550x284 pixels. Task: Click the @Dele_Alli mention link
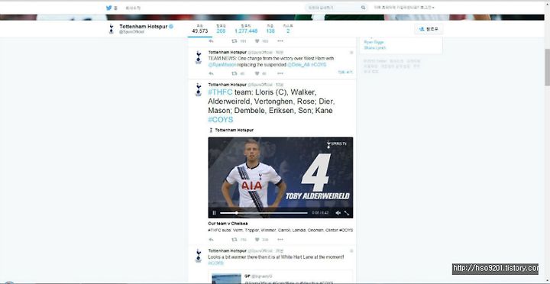299,65
